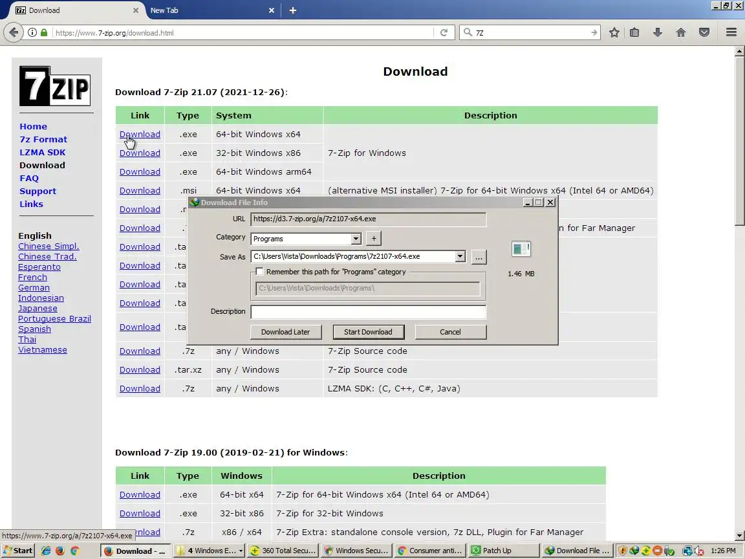Viewport: 745px width, 559px height.
Task: Browse save location with ellipsis button
Action: (x=479, y=257)
